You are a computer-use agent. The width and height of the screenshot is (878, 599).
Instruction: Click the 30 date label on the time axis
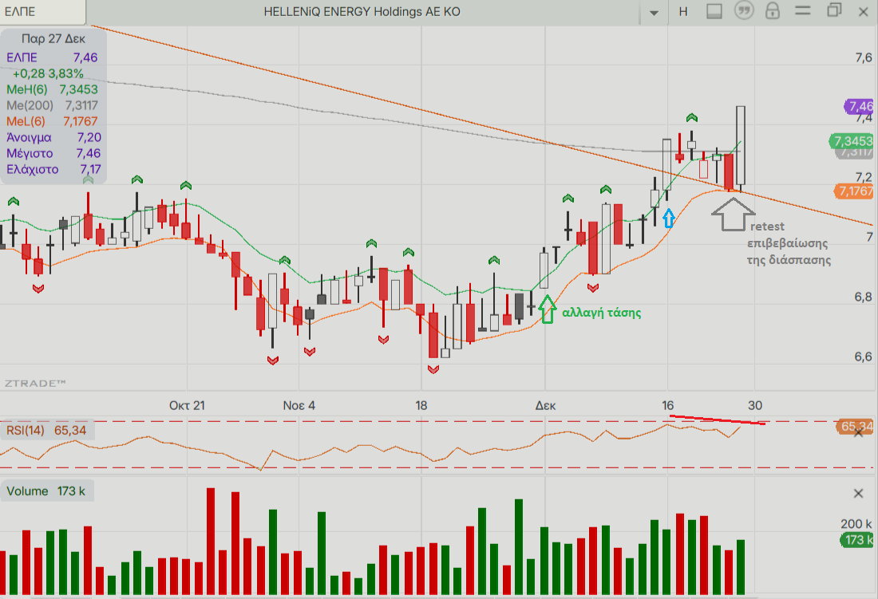755,405
